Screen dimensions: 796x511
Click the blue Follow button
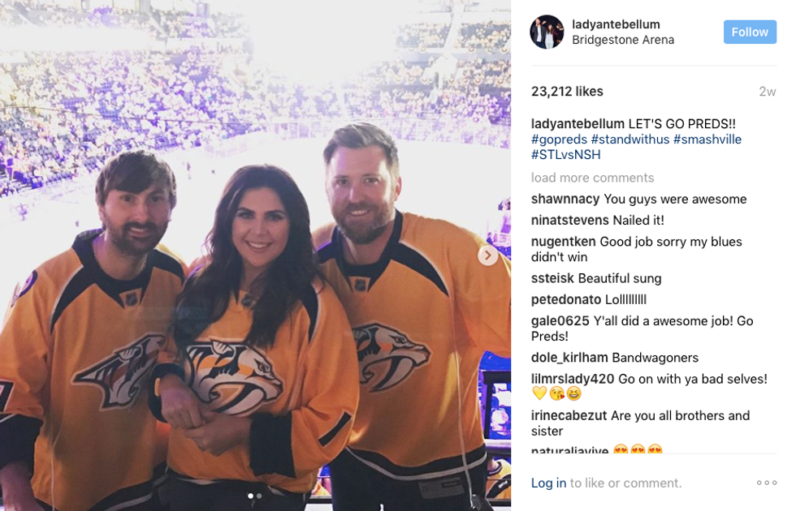coord(750,32)
